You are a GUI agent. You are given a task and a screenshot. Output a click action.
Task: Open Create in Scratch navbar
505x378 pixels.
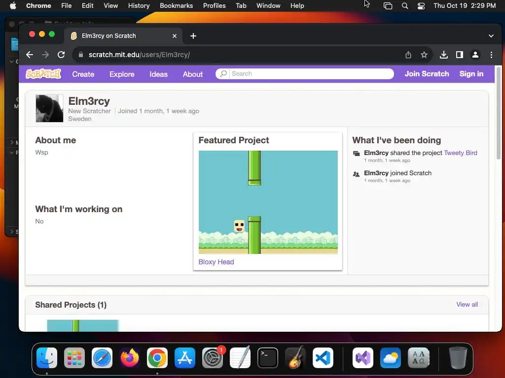coord(83,74)
